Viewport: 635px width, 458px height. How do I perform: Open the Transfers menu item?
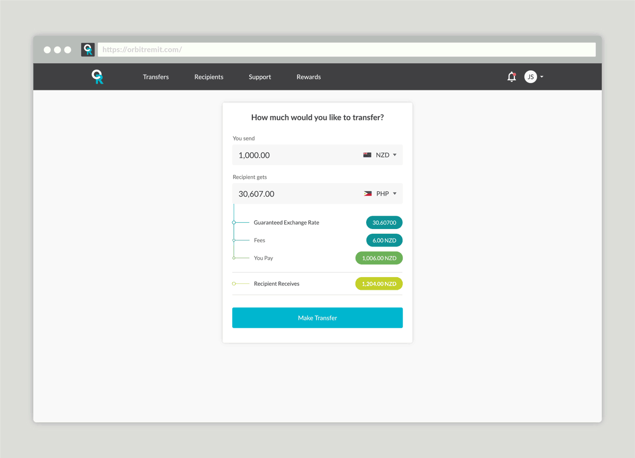[x=156, y=77]
